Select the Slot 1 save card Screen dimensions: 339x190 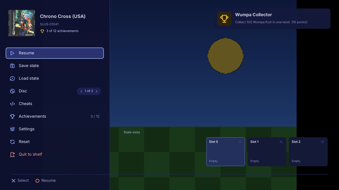tap(267, 152)
